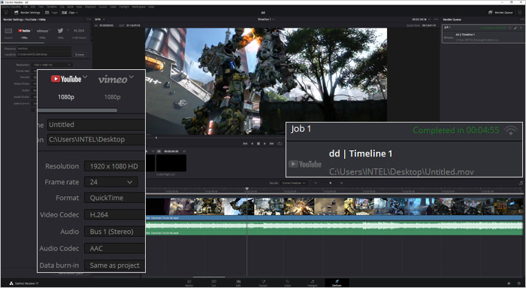Expand the Twitter preset dropdown arrow
Viewport: 526px width, 288px height.
pyautogui.click(x=68, y=30)
